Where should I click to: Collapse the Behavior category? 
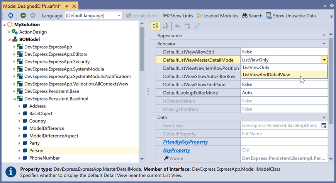coord(324,44)
